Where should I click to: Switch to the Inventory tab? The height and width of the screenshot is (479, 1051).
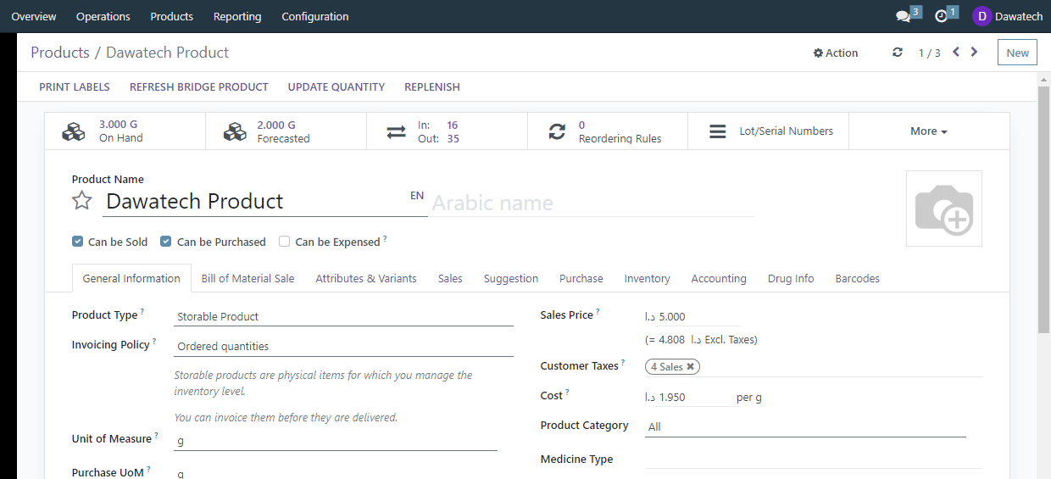tap(648, 278)
